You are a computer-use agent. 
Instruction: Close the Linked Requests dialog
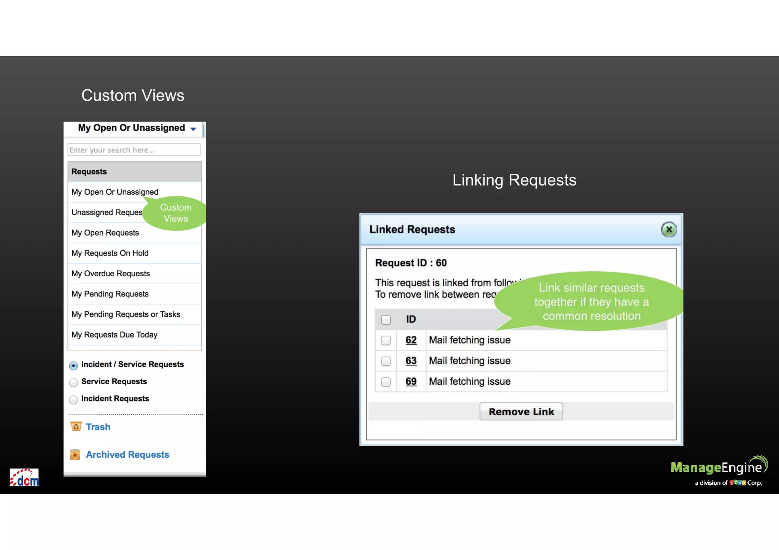pyautogui.click(x=668, y=230)
